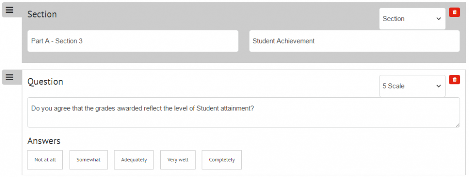Delete the Question using the red trash icon
The width and height of the screenshot is (469, 177).
pyautogui.click(x=455, y=80)
